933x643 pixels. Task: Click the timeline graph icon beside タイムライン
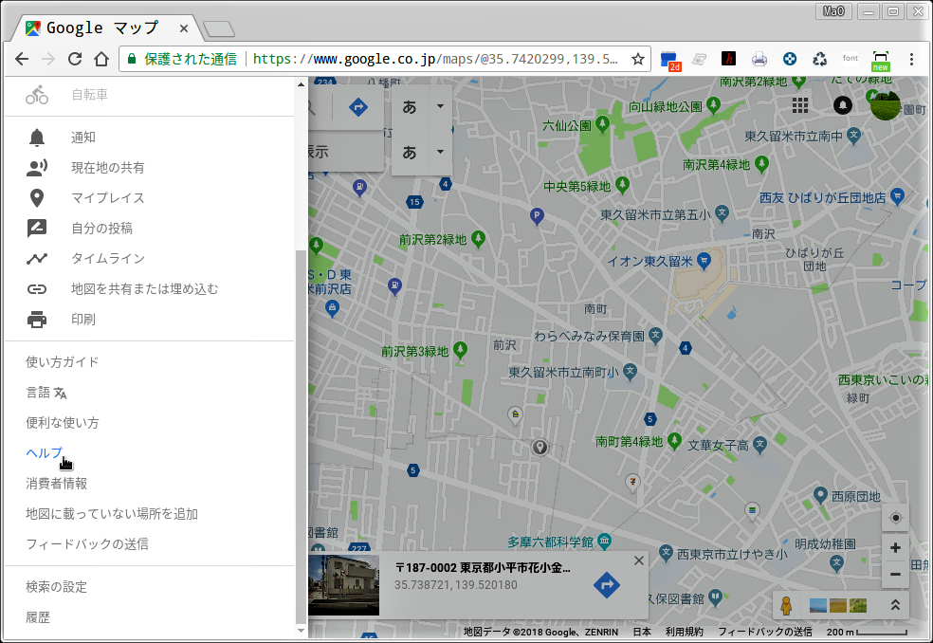pyautogui.click(x=37, y=258)
